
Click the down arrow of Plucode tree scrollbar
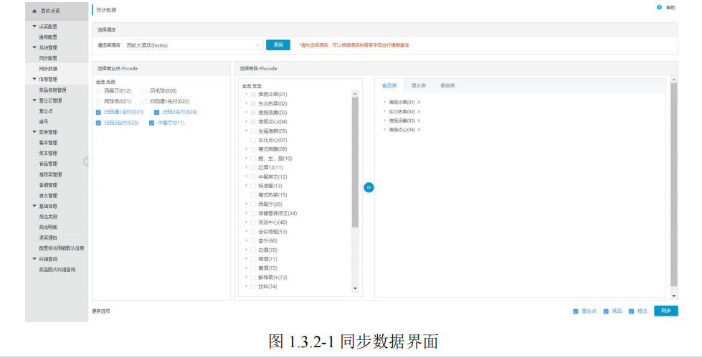pos(355,288)
